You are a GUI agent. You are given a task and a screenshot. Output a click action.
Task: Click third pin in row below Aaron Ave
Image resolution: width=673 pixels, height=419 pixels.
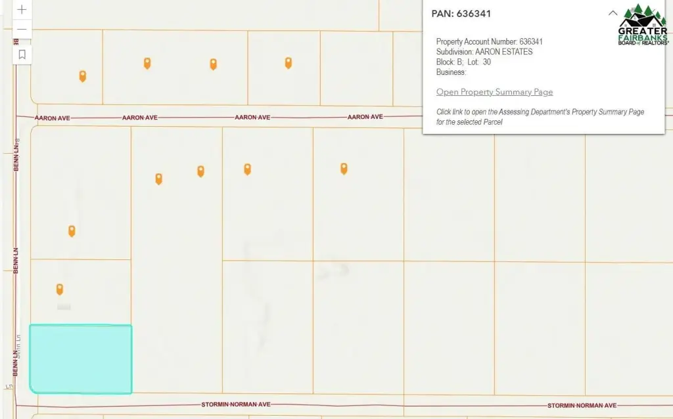coord(247,169)
